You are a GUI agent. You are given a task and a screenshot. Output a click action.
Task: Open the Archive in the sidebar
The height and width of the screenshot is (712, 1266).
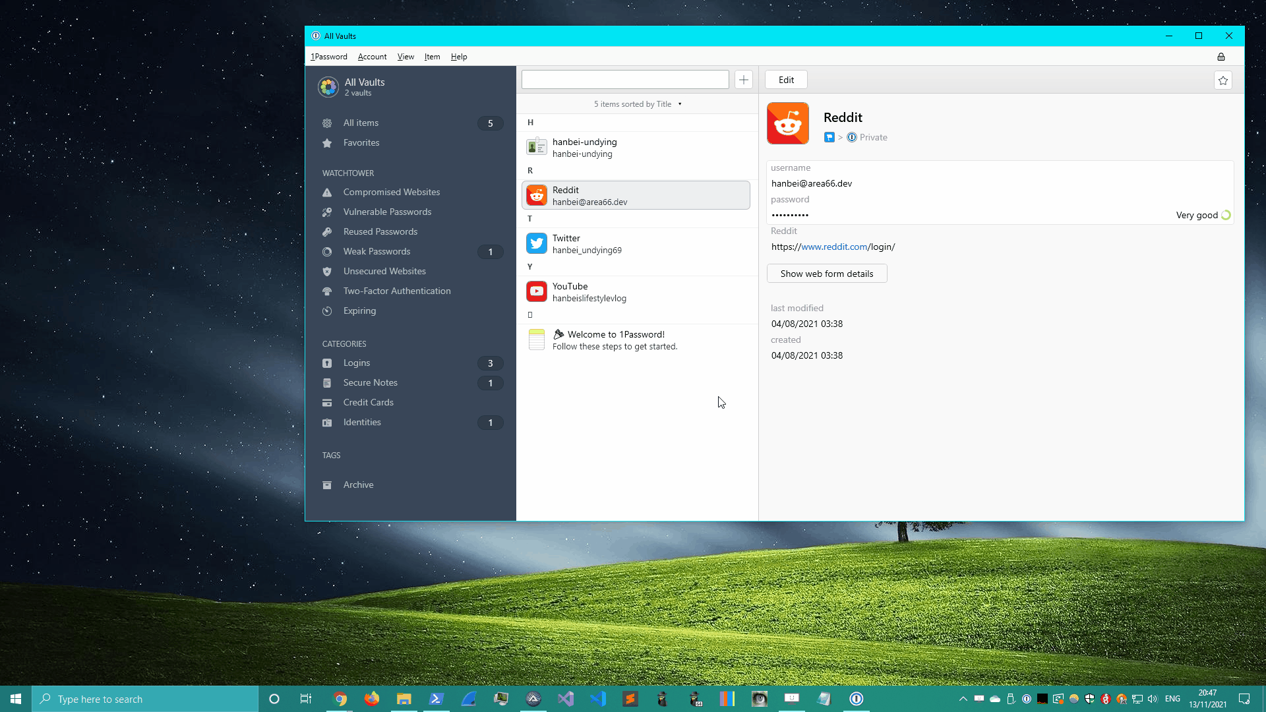[411, 485]
